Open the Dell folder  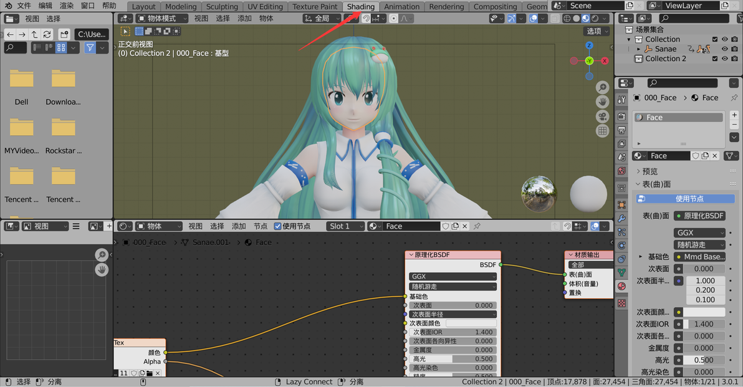pos(21,87)
